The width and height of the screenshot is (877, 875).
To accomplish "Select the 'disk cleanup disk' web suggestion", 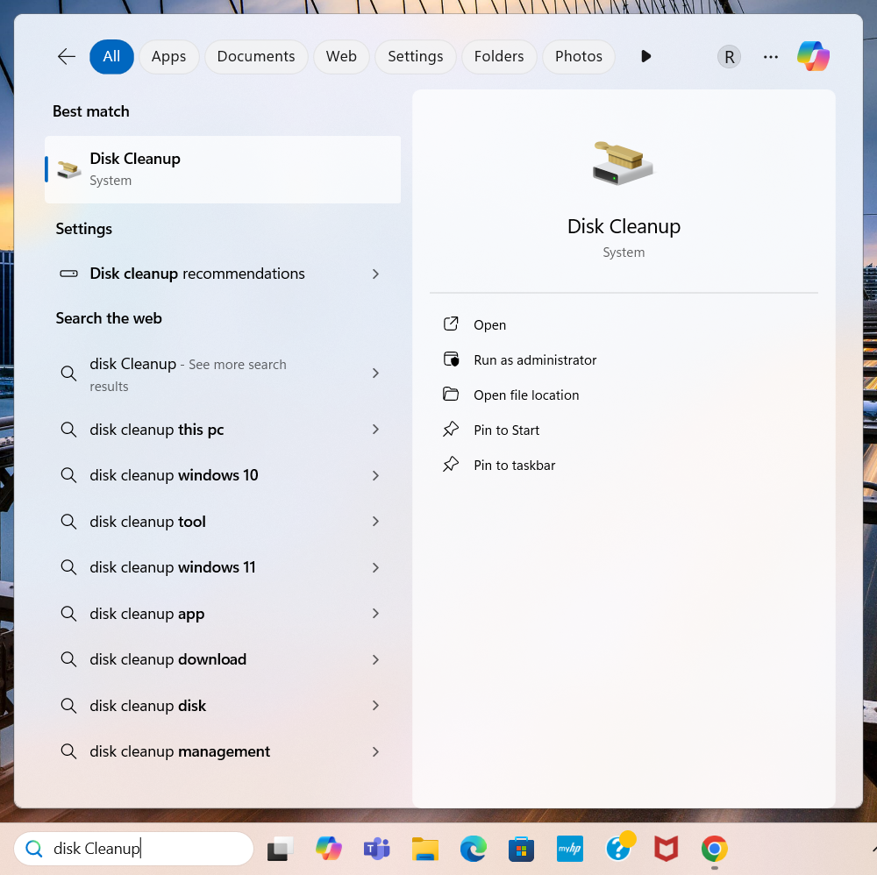I will pyautogui.click(x=223, y=706).
